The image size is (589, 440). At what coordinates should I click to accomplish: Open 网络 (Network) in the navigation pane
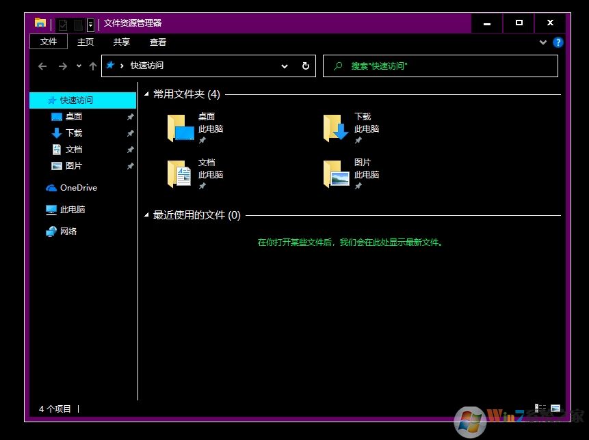pyautogui.click(x=68, y=232)
